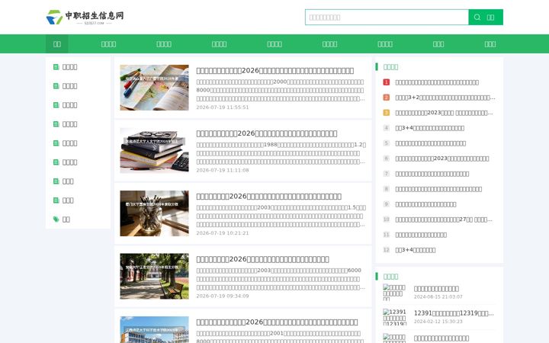Open the entry next to rank number 11
This screenshot has width=549, height=343.
(421, 235)
